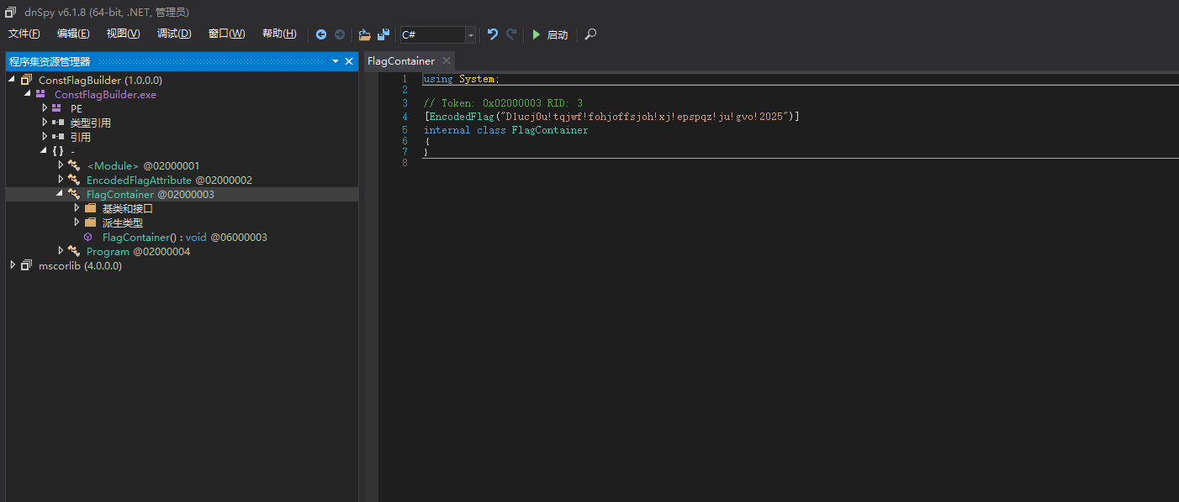Click the undo icon in toolbar
1179x502 pixels.
click(x=493, y=34)
